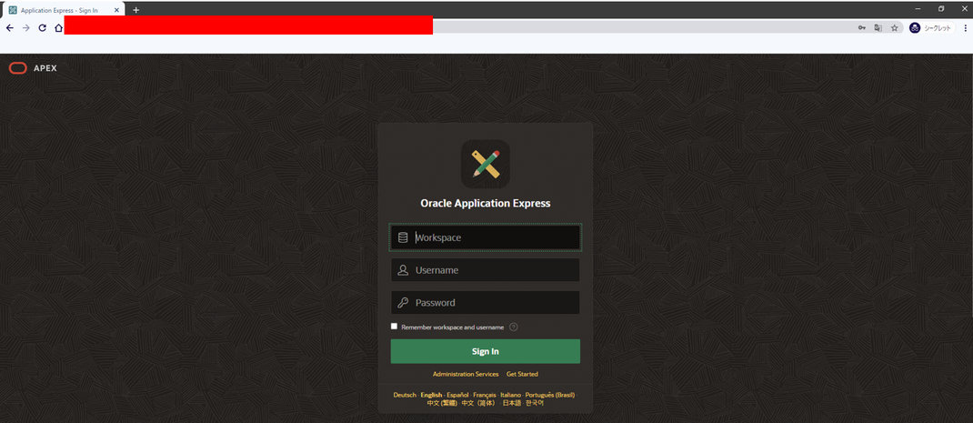Open a new browser tab
973x423 pixels.
(135, 10)
